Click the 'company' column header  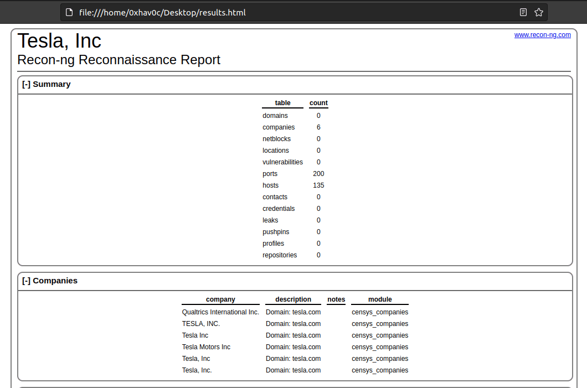point(220,299)
